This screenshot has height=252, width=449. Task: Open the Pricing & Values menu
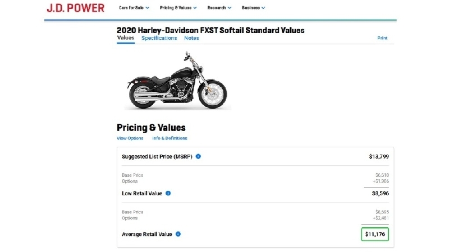pyautogui.click(x=178, y=8)
